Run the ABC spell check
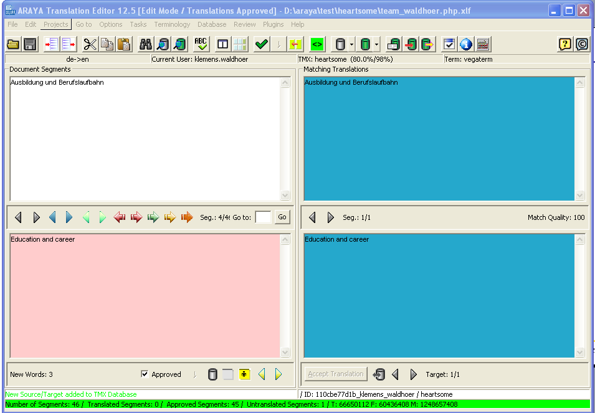This screenshot has height=413, width=595. (x=201, y=44)
